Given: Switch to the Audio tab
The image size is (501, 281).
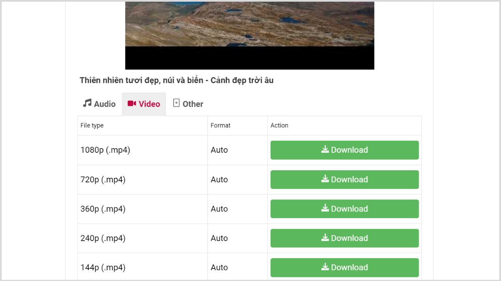Looking at the screenshot, I should (x=99, y=104).
